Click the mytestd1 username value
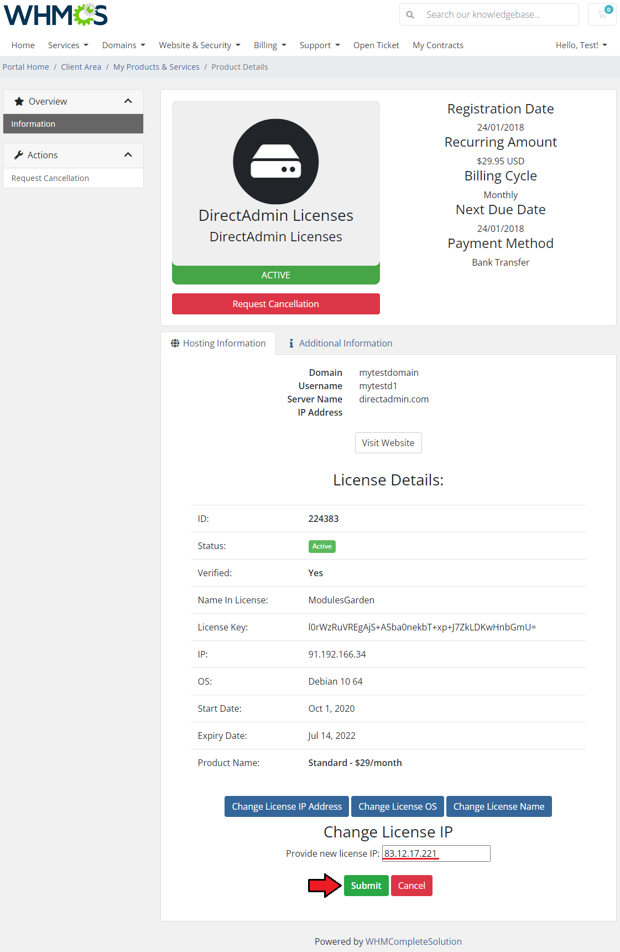 point(378,386)
